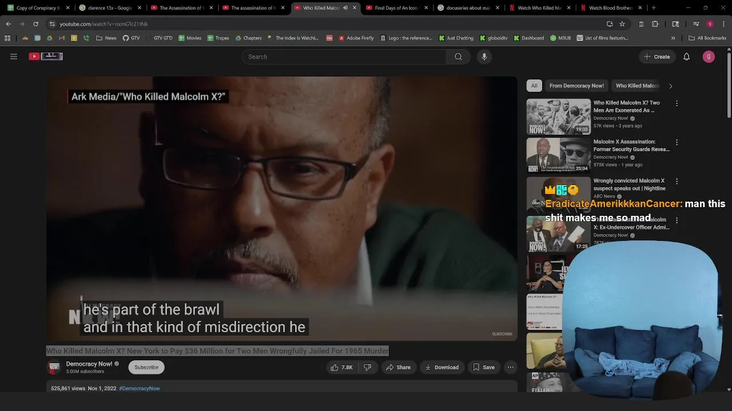Viewport: 732px width, 411px height.
Task: Click the SUBSCRIBE watermark in the video
Action: (502, 334)
